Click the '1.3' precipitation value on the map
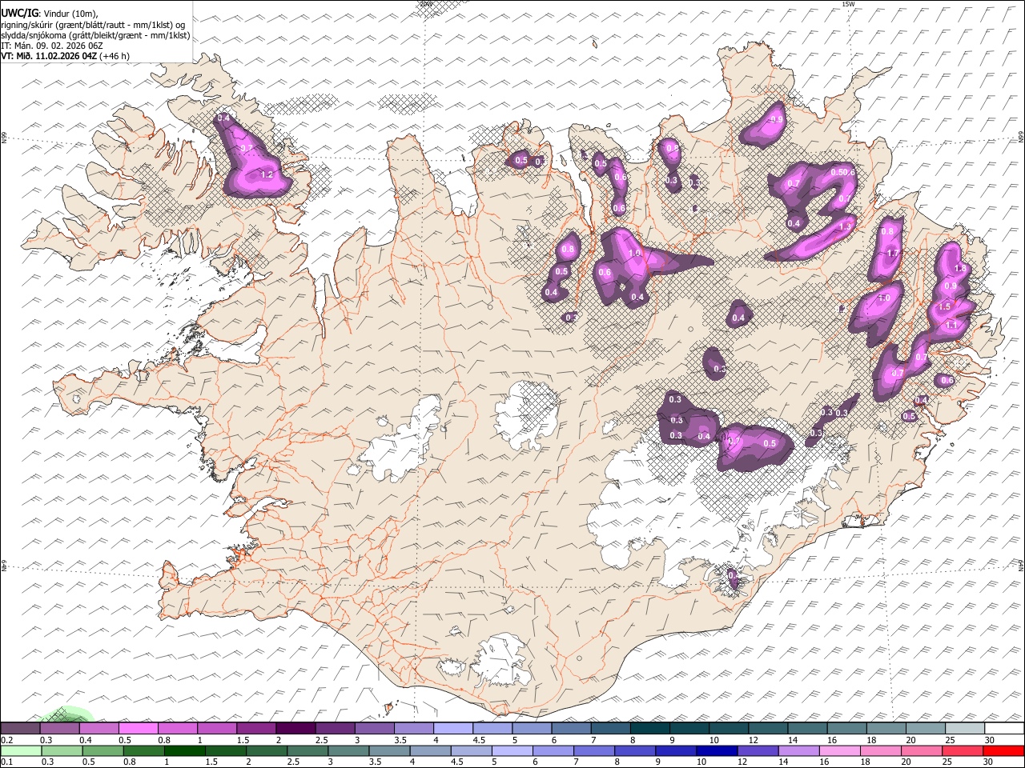 click(x=845, y=227)
